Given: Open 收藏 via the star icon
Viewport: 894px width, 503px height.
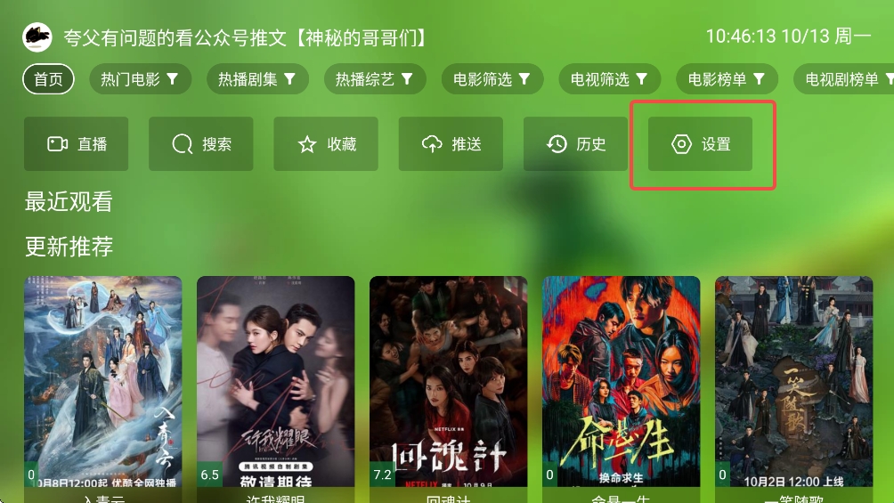Looking at the screenshot, I should click(x=306, y=144).
